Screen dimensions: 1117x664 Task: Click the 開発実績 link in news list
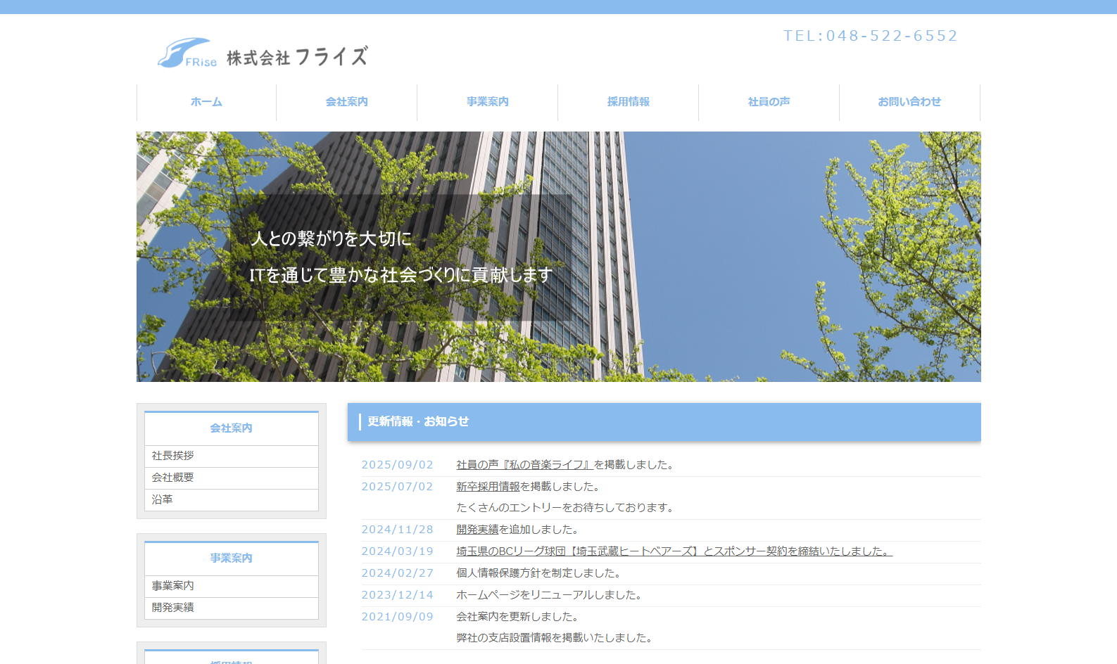[x=477, y=530]
